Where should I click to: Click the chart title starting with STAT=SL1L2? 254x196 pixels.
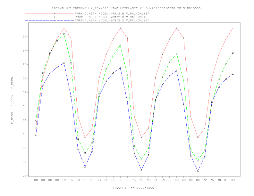click(126, 8)
